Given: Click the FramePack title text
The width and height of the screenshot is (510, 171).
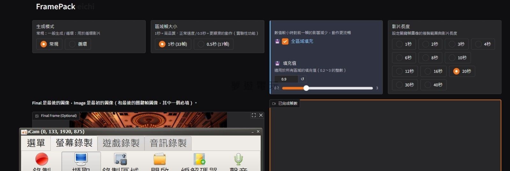Looking at the screenshot, I should [56, 6].
